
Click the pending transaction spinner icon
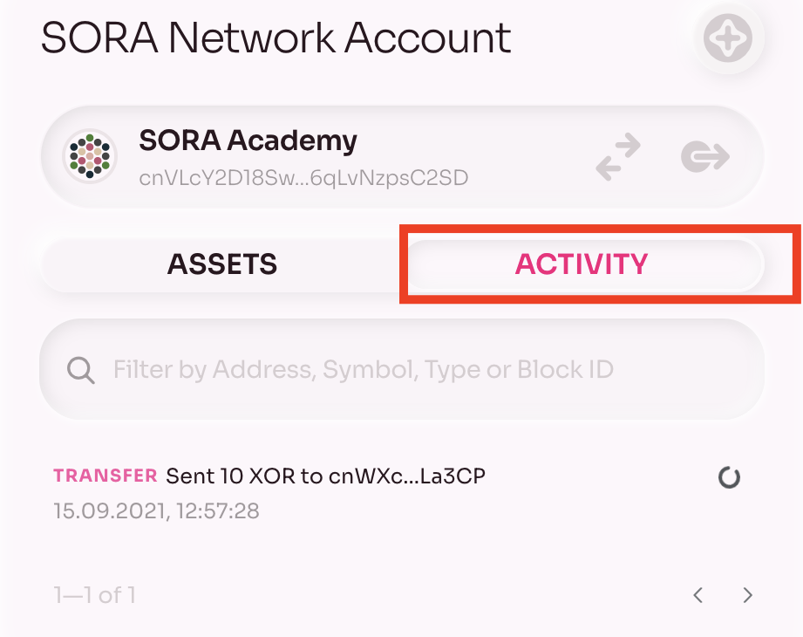pyautogui.click(x=729, y=477)
